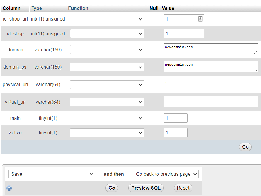Open the Function dropdown for main
The image size is (261, 196).
(107, 118)
